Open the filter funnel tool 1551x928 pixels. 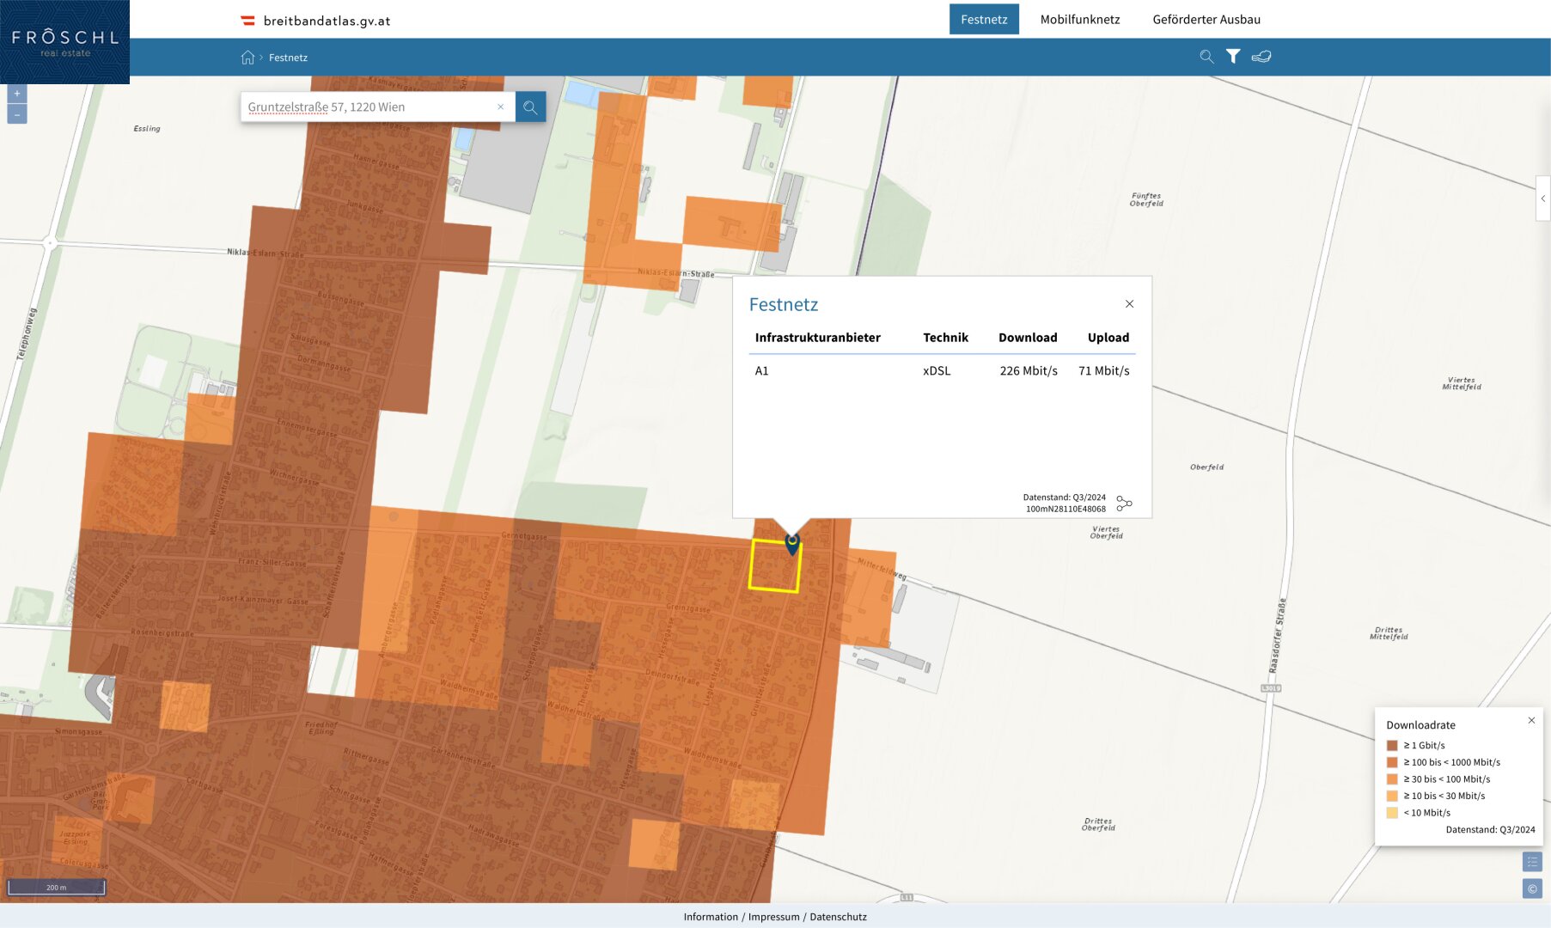[1233, 57]
